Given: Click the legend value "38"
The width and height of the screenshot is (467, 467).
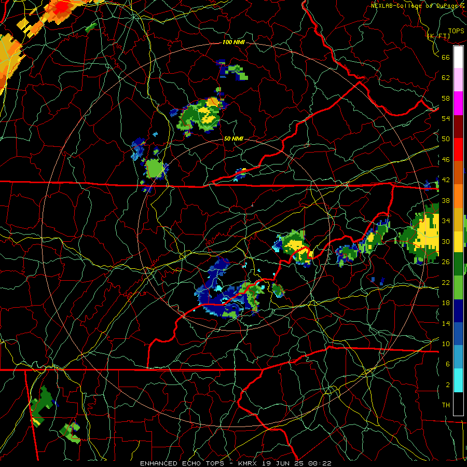Looking at the screenshot, I should 446,200.
